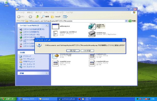Open the ファイル(F) menu
The height and width of the screenshot is (101, 157).
click(x=21, y=12)
